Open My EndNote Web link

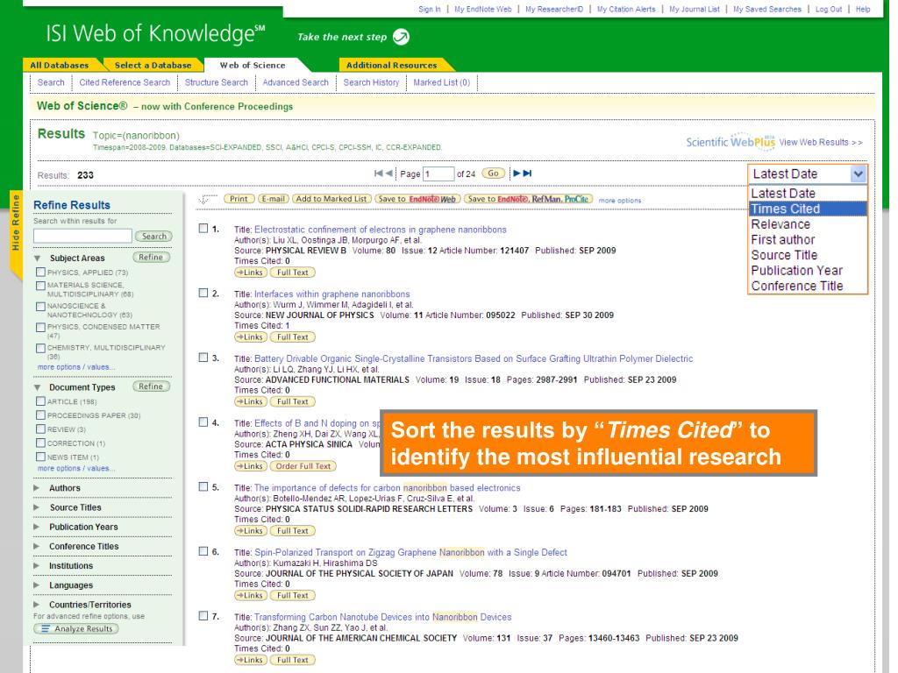483,9
